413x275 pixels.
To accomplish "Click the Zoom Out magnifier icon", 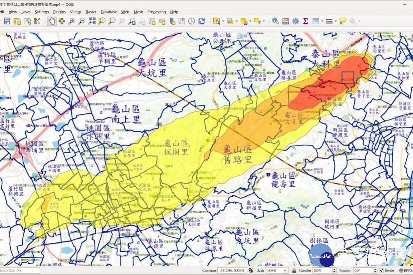I will click(x=82, y=21).
